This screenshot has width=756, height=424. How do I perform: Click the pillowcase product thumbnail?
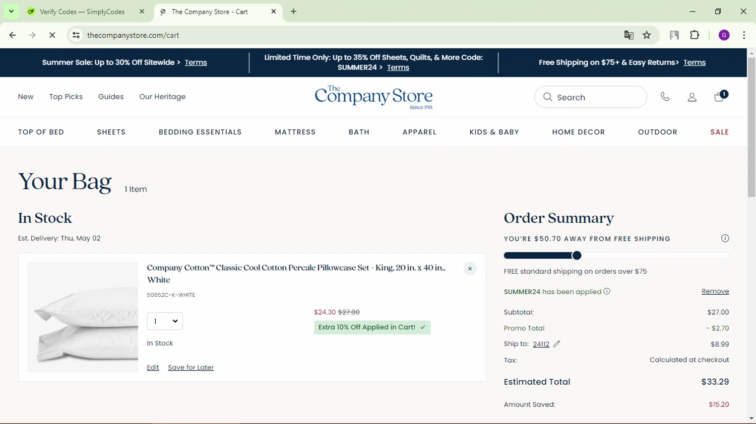83,317
